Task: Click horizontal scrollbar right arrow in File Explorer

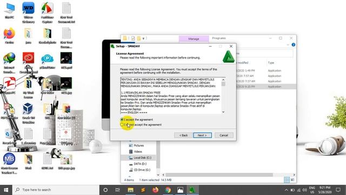Action: click(294, 175)
